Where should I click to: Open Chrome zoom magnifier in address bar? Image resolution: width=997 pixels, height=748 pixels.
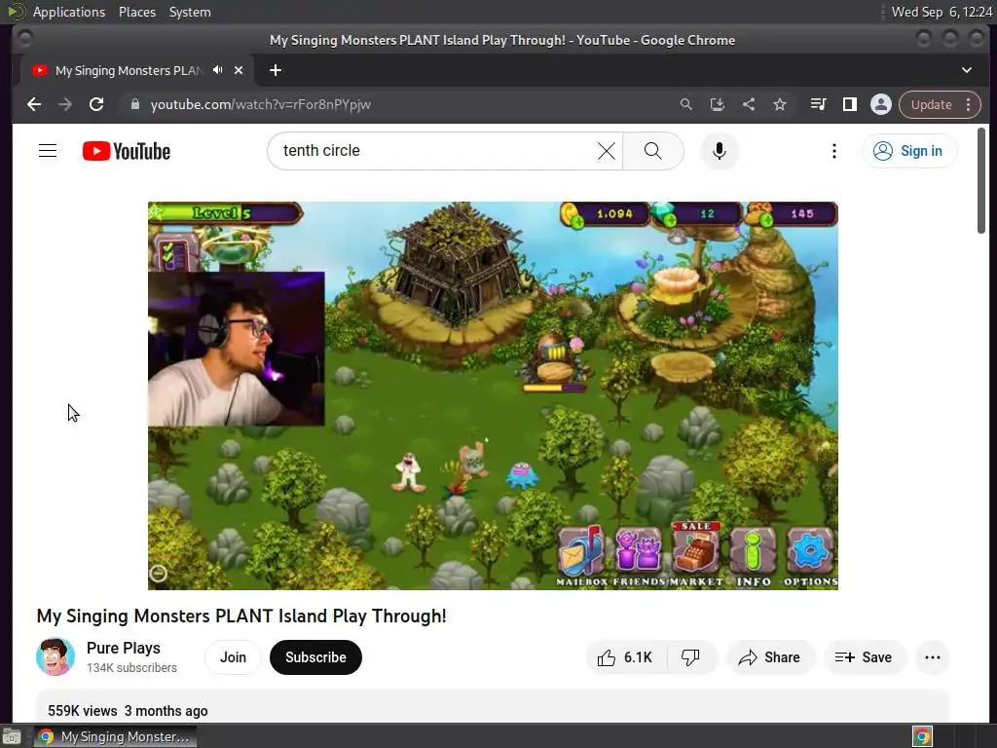click(686, 104)
